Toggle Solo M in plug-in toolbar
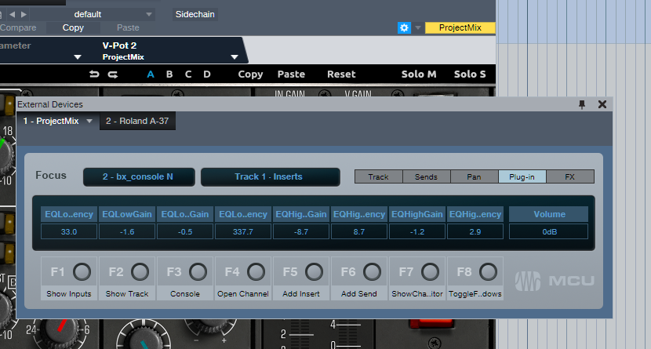 click(419, 75)
